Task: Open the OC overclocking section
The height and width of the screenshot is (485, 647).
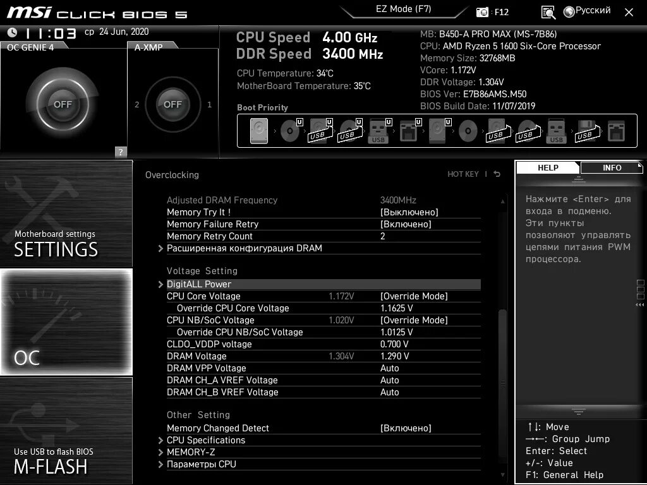Action: [x=66, y=321]
